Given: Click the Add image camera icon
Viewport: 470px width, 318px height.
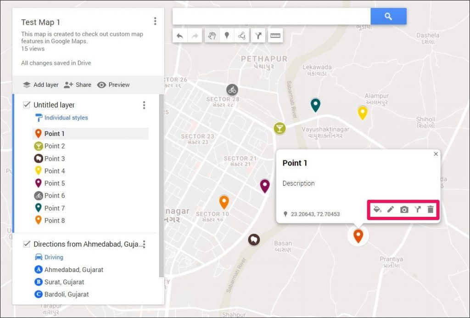Looking at the screenshot, I should pos(404,210).
